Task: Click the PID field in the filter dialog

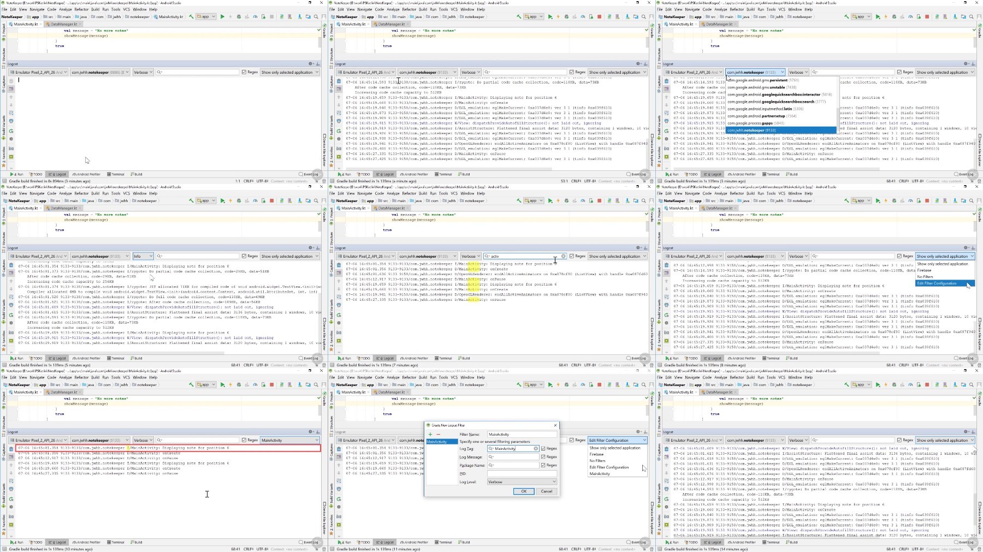Action: [x=522, y=474]
